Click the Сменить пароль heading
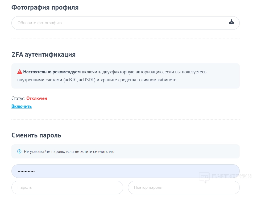265x197 pixels. 36,135
